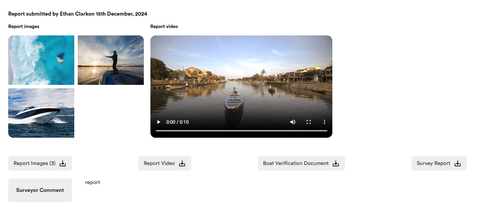This screenshot has width=487, height=207.
Task: Click the 0:00 / 0:10 time display
Action: click(x=177, y=122)
